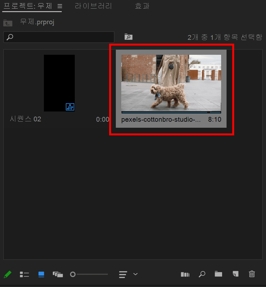The width and height of the screenshot is (266, 287).
Task: Click the New Item icon
Action: 235,274
